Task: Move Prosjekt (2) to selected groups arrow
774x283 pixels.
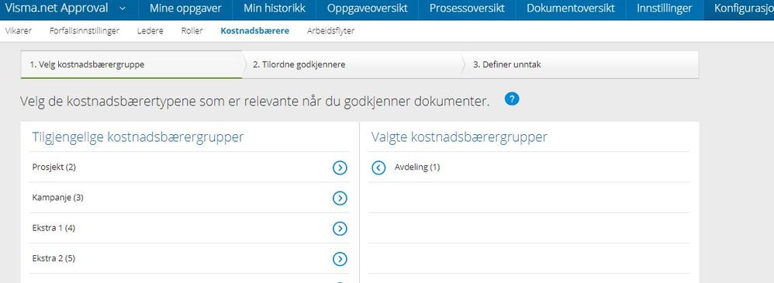Action: point(340,168)
